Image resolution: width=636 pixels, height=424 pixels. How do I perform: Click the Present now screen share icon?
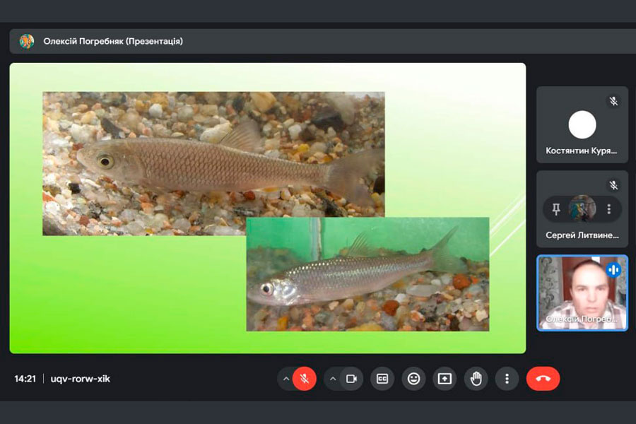444,379
